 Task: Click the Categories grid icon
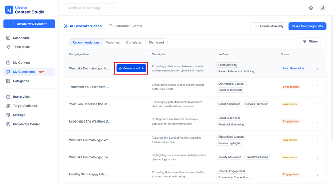click(x=8, y=81)
